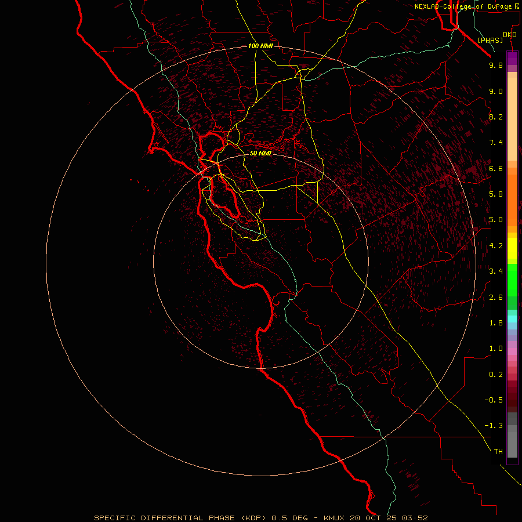Click the 1.8 scale value
522x522 pixels.
[496, 323]
